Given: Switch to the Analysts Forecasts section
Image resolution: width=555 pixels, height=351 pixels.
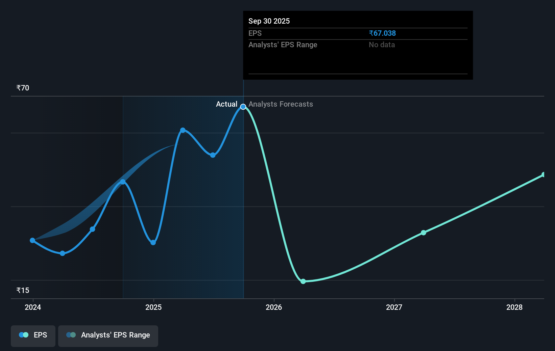Looking at the screenshot, I should (281, 104).
